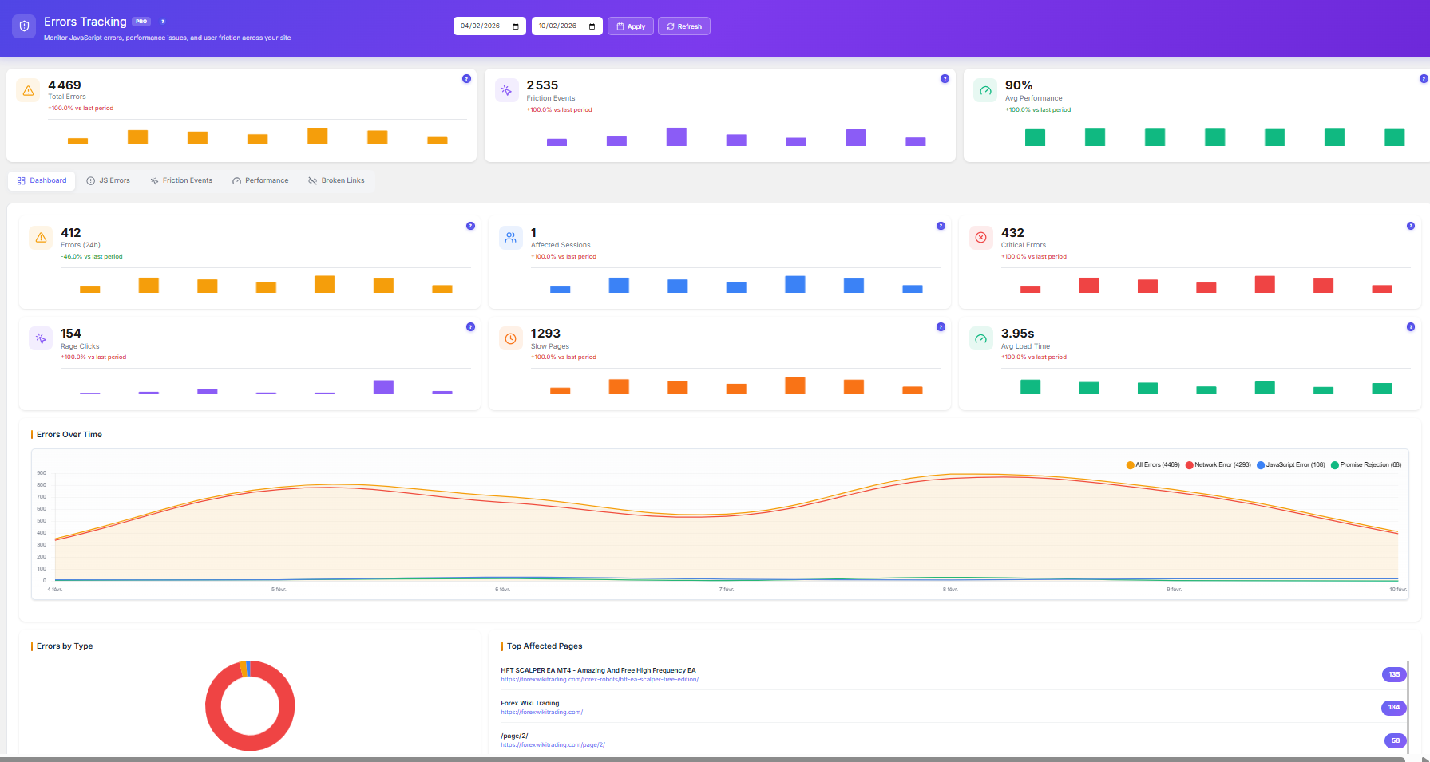Apply the selected date range
The image size is (1430, 762).
pos(630,26)
